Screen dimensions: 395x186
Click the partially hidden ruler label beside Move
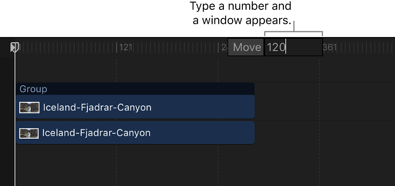224,47
